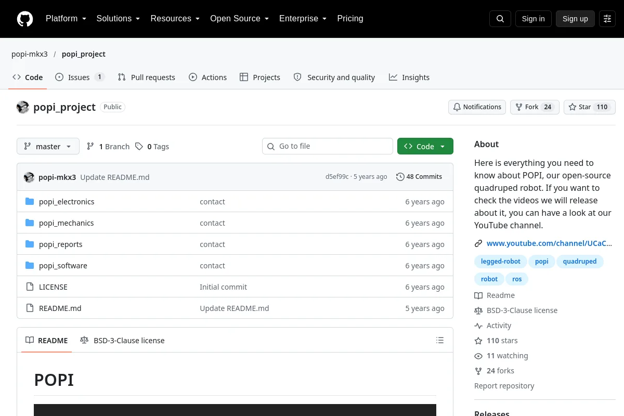Open the 48 Commits link
Image resolution: width=624 pixels, height=416 pixels.
(x=419, y=177)
